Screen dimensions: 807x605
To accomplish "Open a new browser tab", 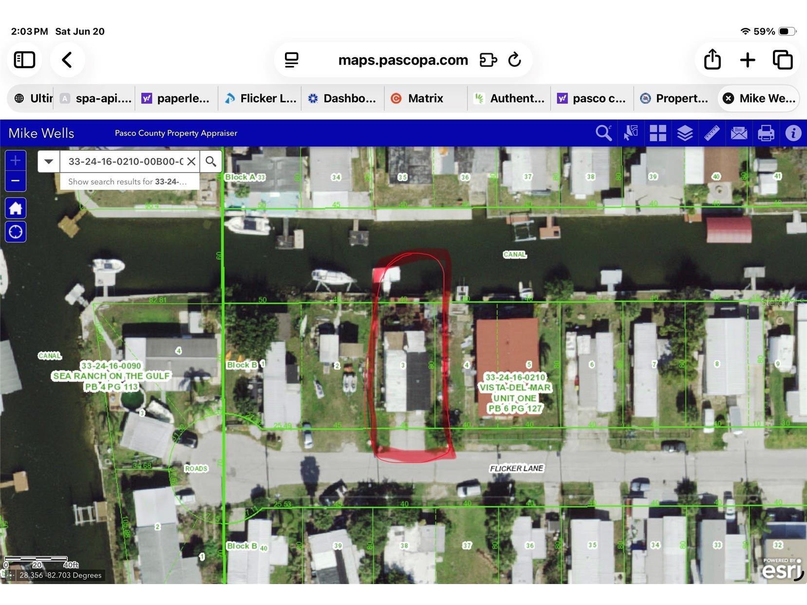I will [748, 60].
